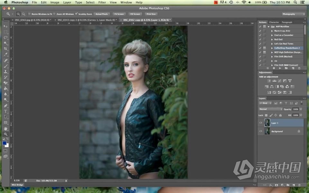Select the Brush tool
The width and height of the screenshot is (309, 193).
pyautogui.click(x=5, y=66)
